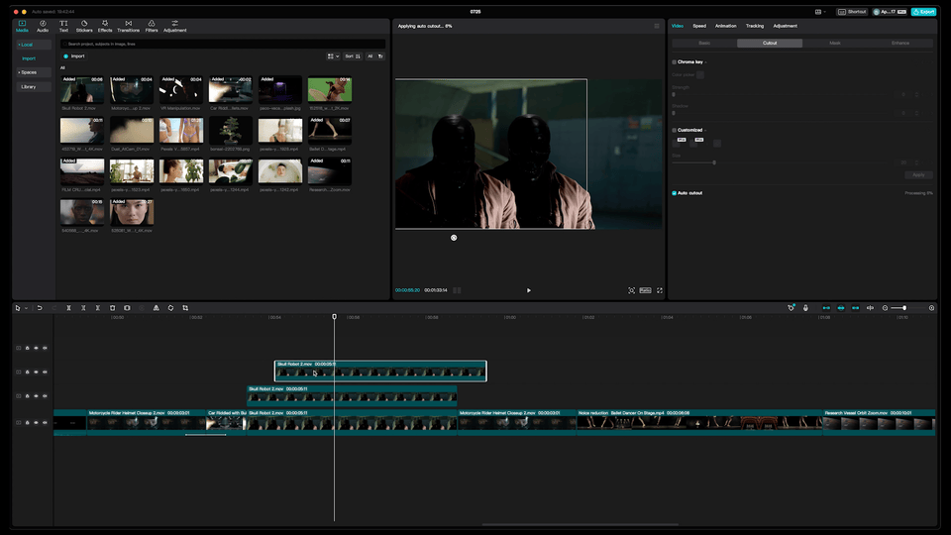This screenshot has width=951, height=535.
Task: Collapse the Chroma key section arrow
Action: [706, 61]
